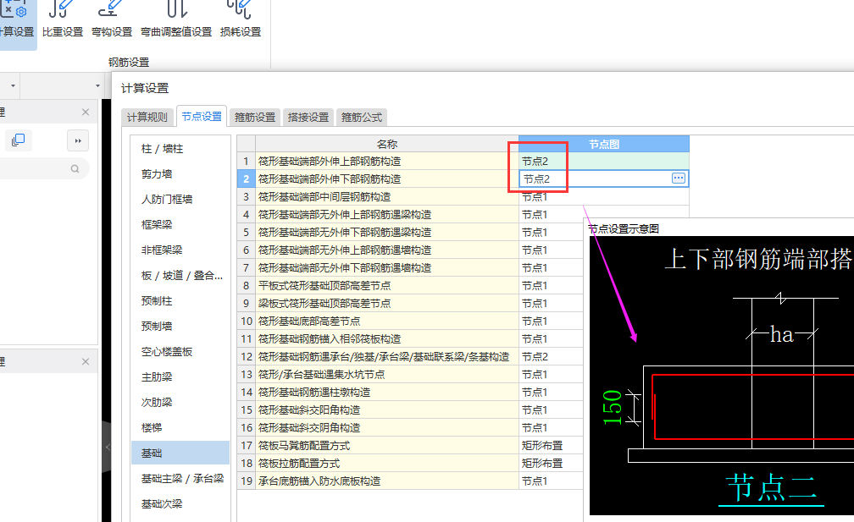854x522 pixels.
Task: Select row 筏形基础斜交阴角构造
Action: [x=386, y=428]
